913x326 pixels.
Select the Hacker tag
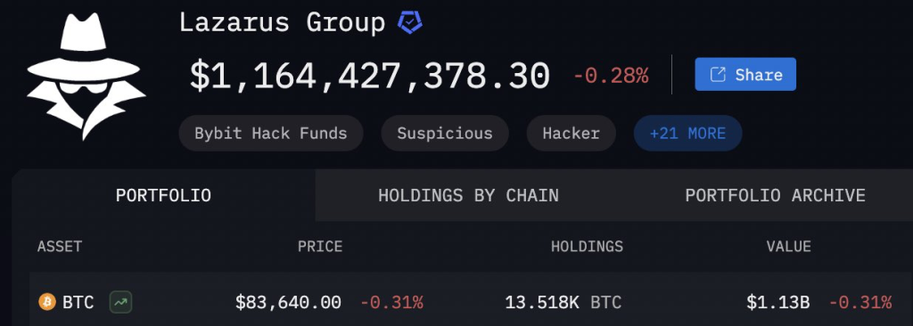point(572,134)
